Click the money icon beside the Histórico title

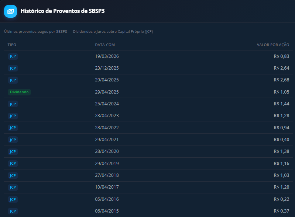coord(11,11)
